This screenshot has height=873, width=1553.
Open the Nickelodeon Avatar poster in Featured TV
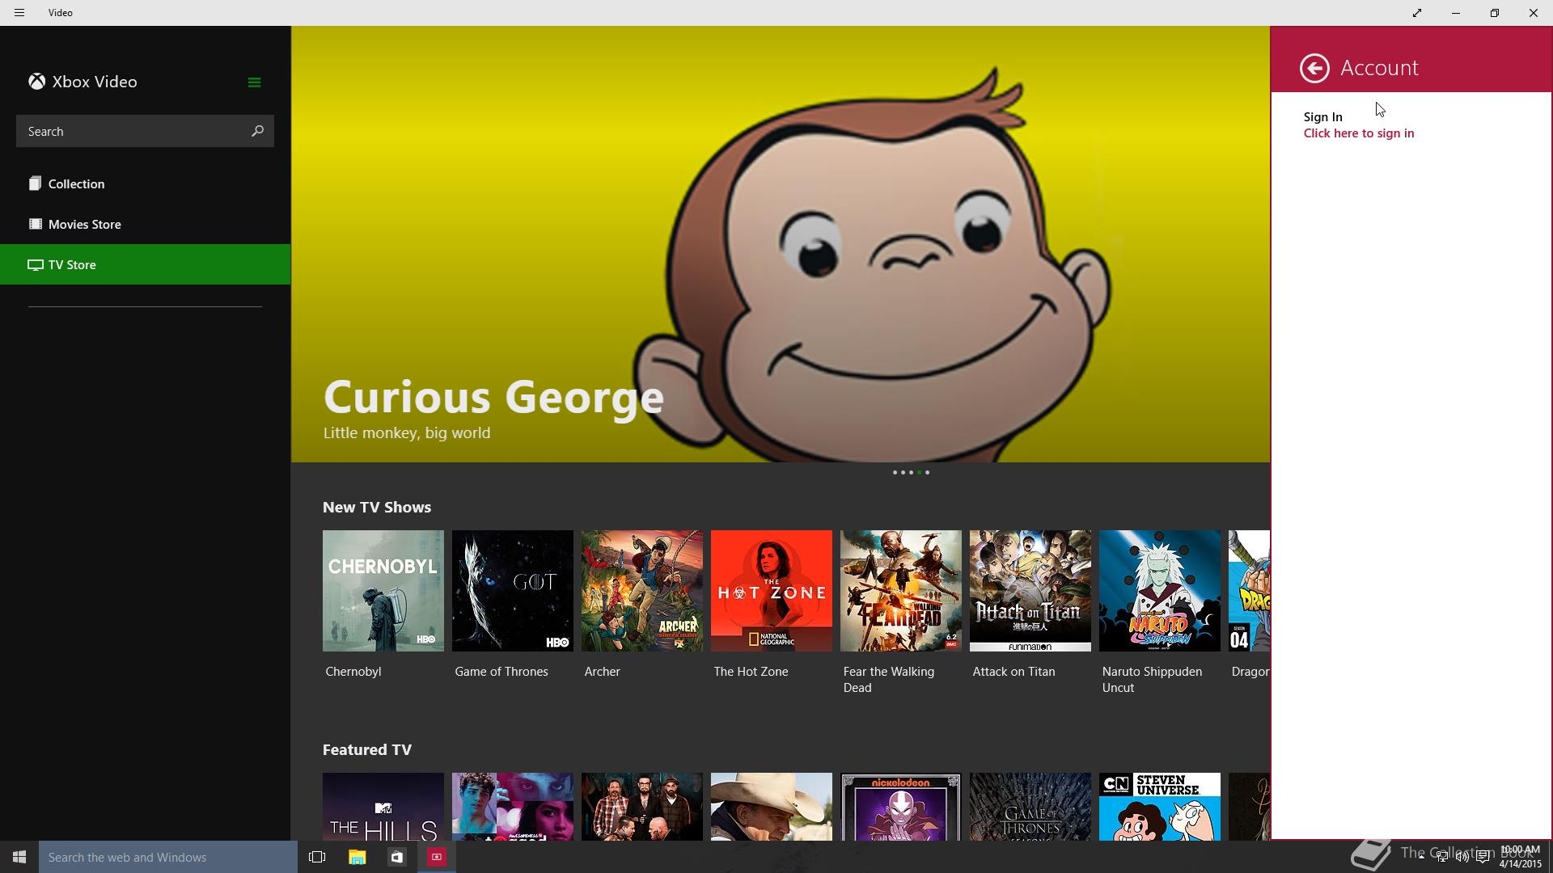pyautogui.click(x=901, y=807)
